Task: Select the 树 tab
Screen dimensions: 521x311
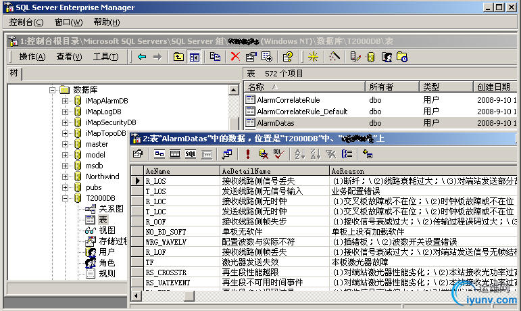Action: pyautogui.click(x=14, y=74)
